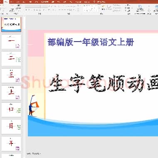Select the title slide thumbnail in the panel

tap(11, 25)
